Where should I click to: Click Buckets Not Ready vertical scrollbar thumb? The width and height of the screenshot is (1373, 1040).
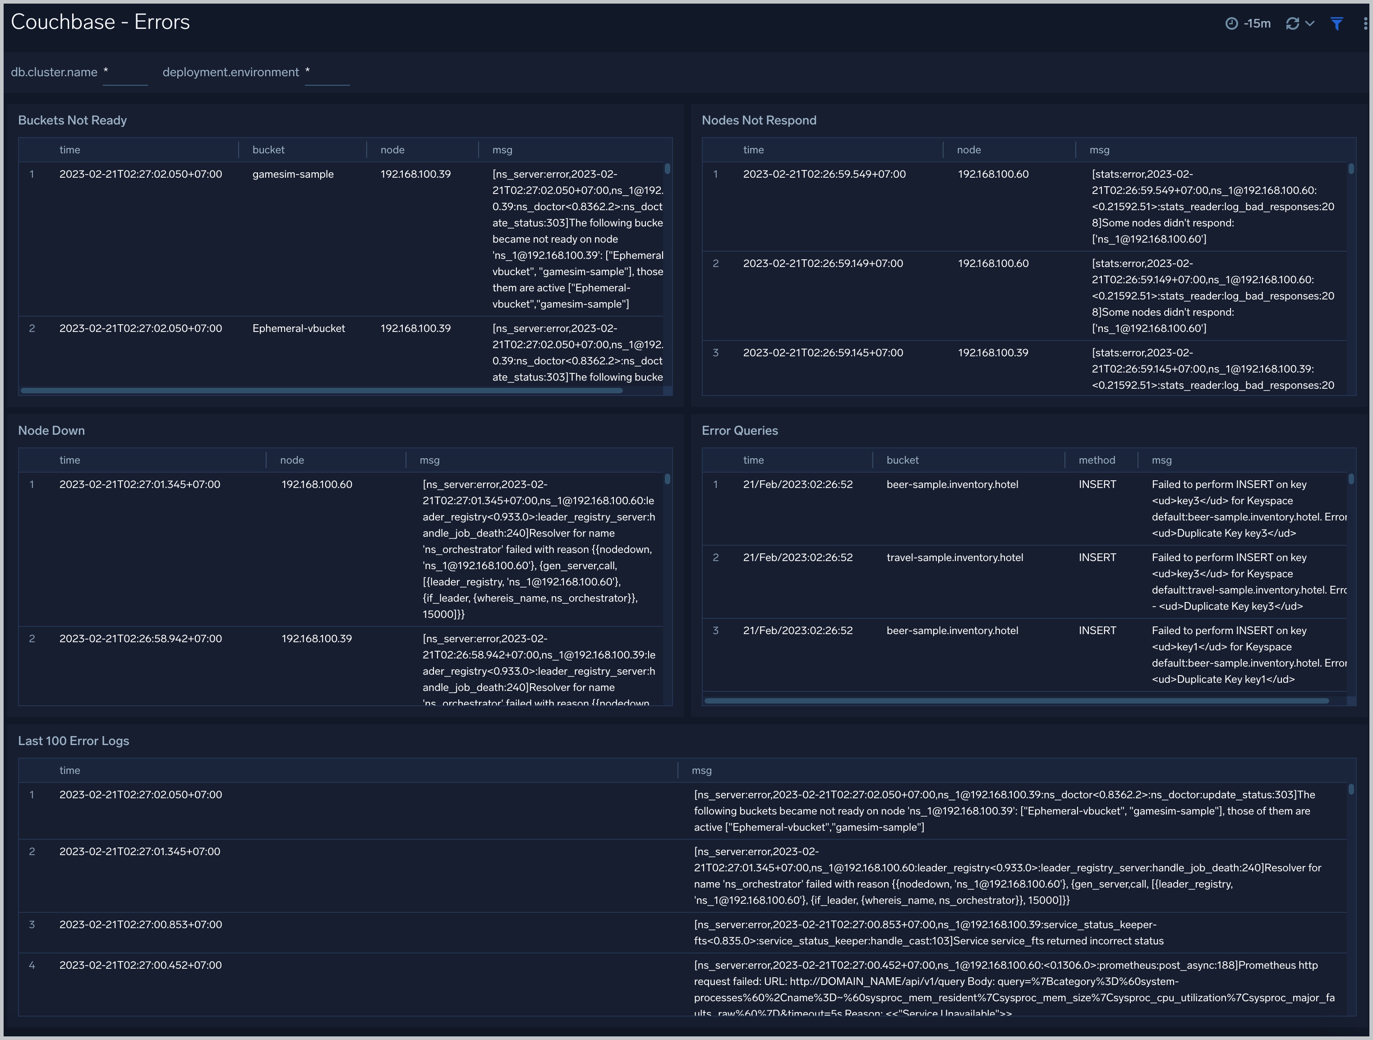click(x=667, y=169)
